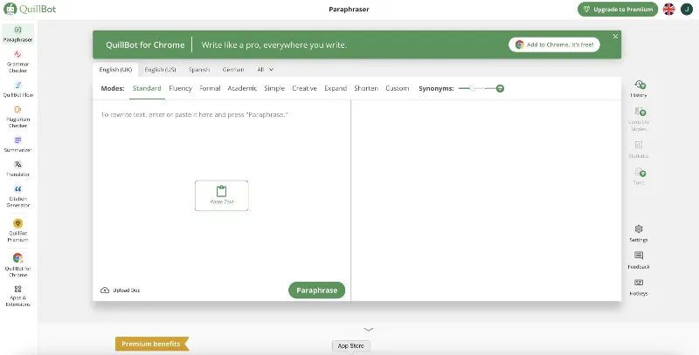Expand the All languages dropdown
This screenshot has width=699, height=355.
(266, 69)
